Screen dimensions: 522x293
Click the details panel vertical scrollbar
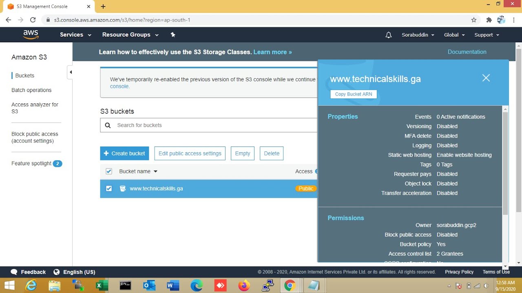point(505,163)
